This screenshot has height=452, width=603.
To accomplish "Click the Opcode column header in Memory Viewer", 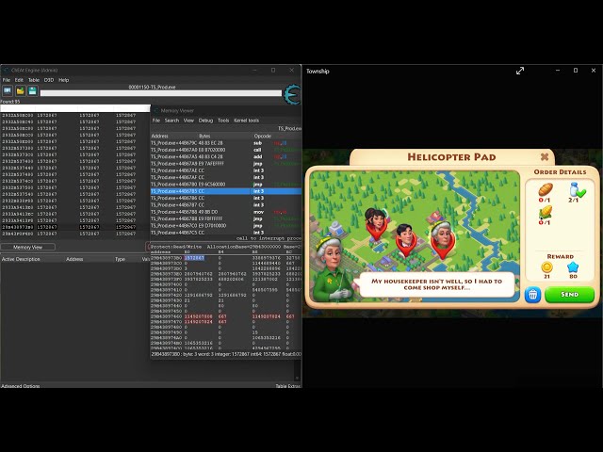I will [x=262, y=136].
